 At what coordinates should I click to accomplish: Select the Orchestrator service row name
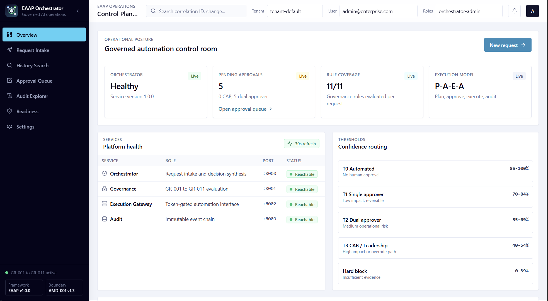click(124, 174)
